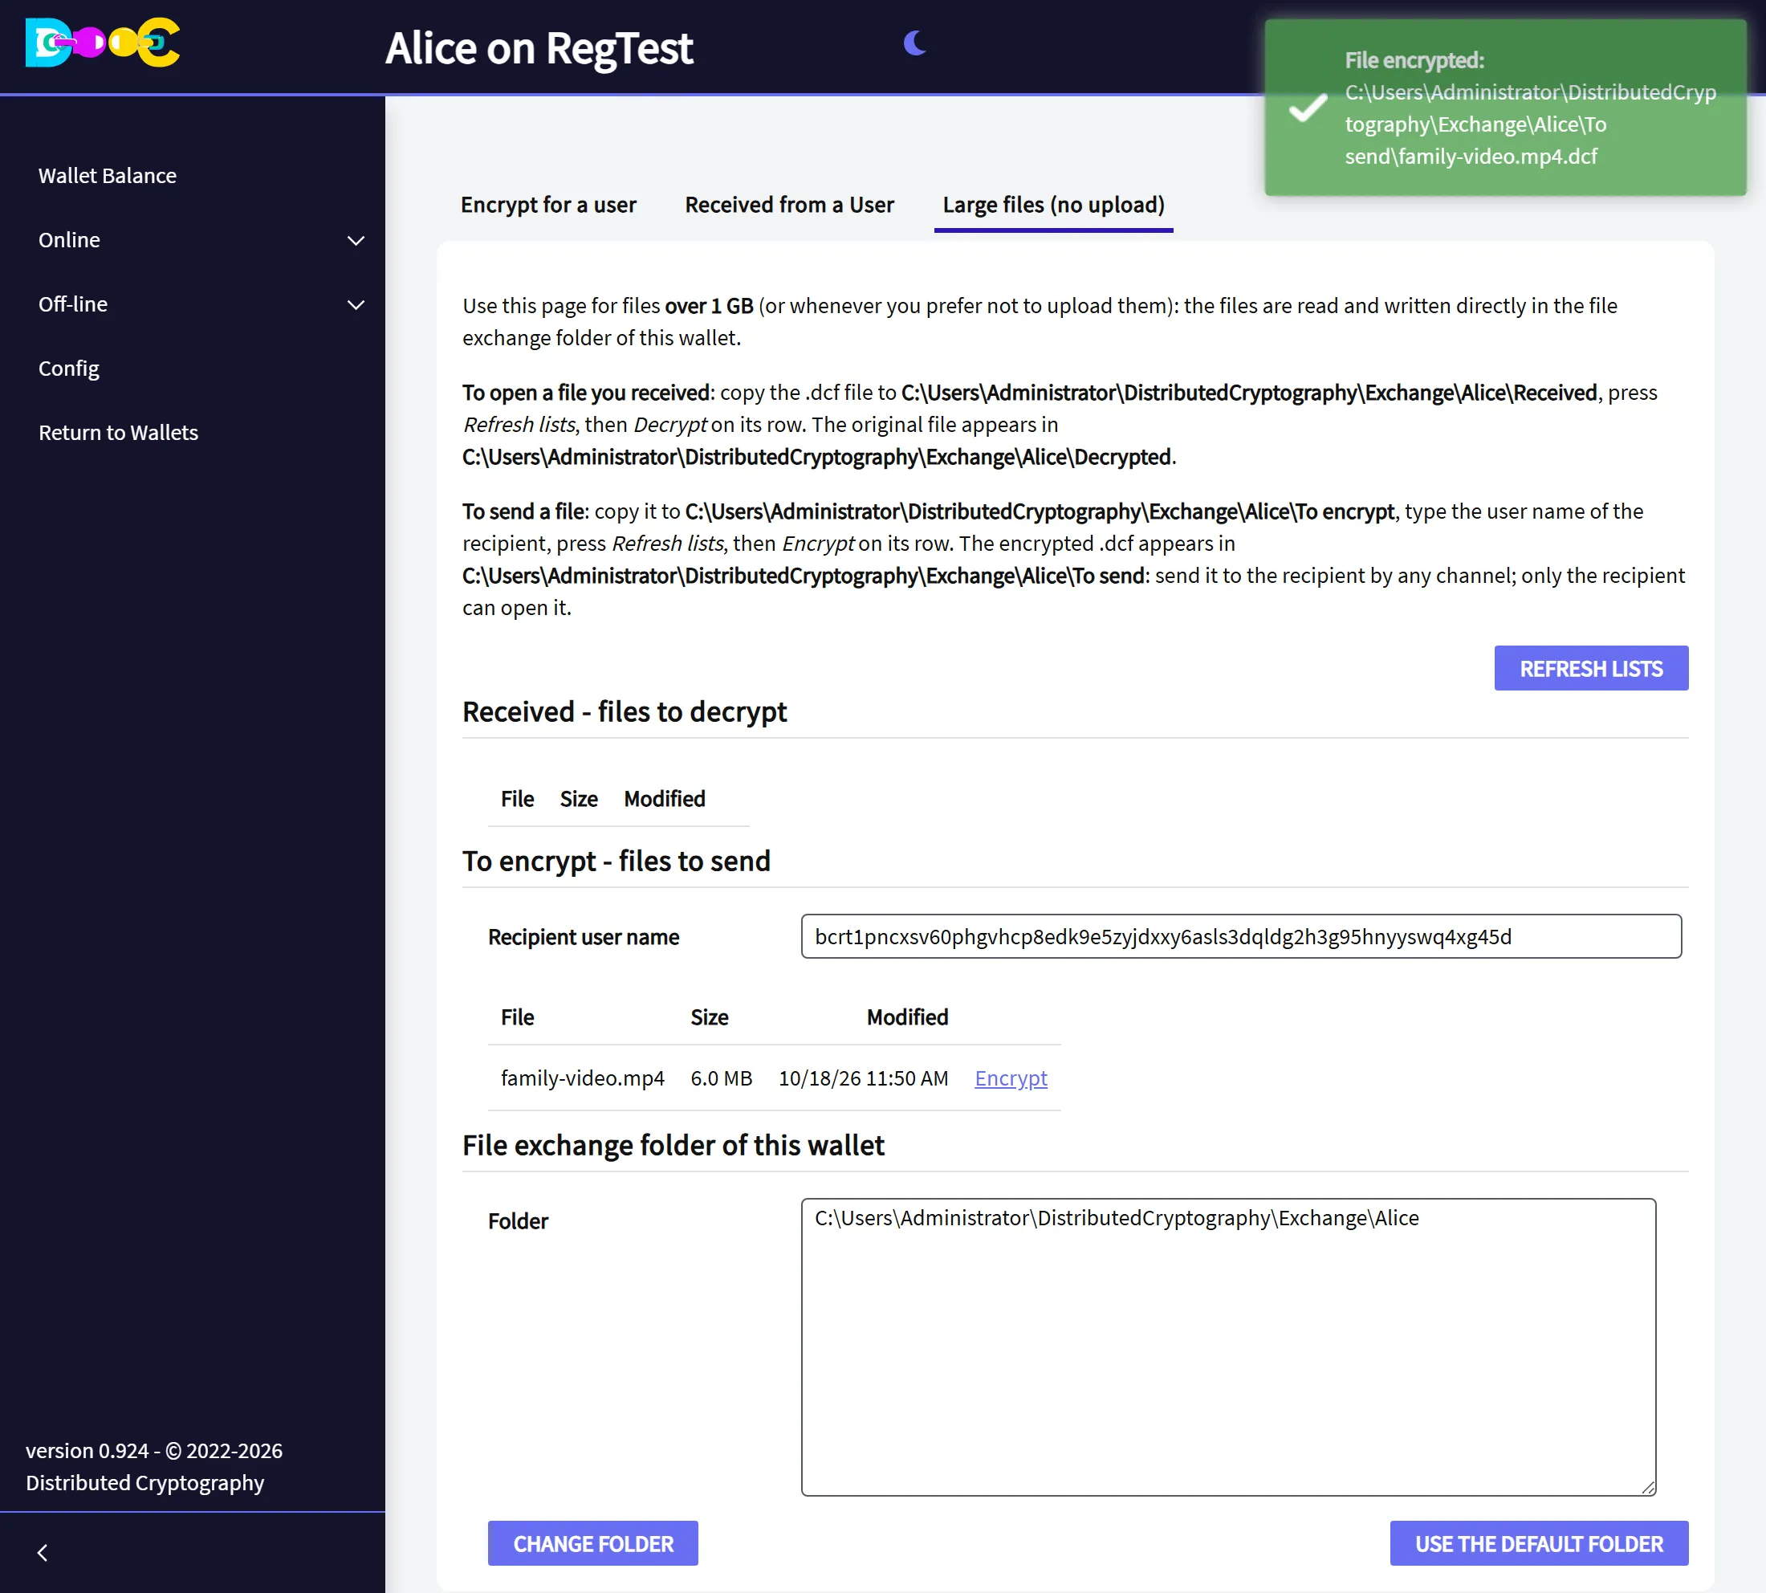Click the version 0.924 footer text
1766x1593 pixels.
tap(154, 1466)
